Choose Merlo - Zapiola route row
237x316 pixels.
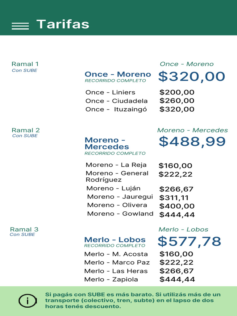click(x=111, y=279)
